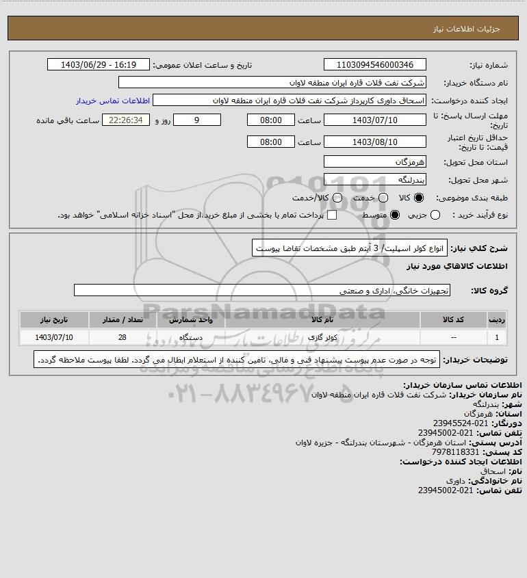Select the کولر گازی item cell
The image size is (527, 578).
click(322, 337)
